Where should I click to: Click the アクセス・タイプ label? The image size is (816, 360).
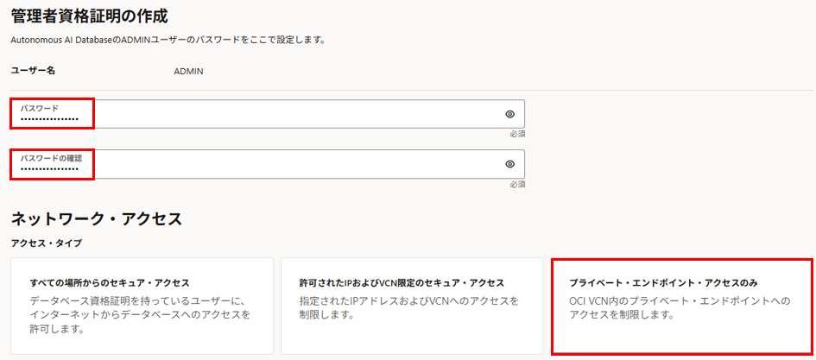tap(46, 243)
